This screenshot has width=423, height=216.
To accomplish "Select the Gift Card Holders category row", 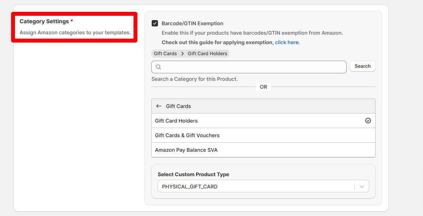I will (x=263, y=121).
